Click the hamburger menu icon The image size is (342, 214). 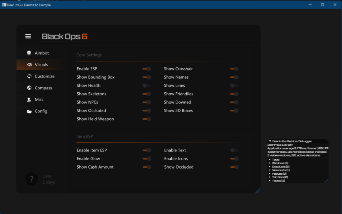point(28,36)
